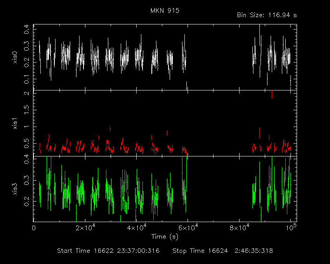Click the "2" tick label on xis1 axis
The height and width of the screenshot is (264, 330).
pos(26,93)
